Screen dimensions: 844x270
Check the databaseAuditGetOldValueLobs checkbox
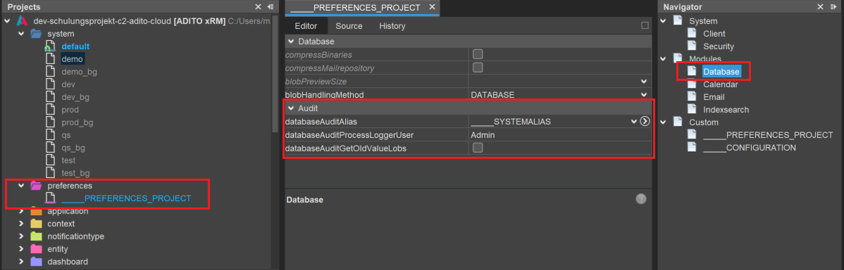point(478,148)
